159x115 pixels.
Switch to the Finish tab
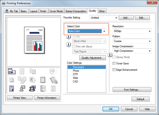pyautogui.click(x=43, y=11)
